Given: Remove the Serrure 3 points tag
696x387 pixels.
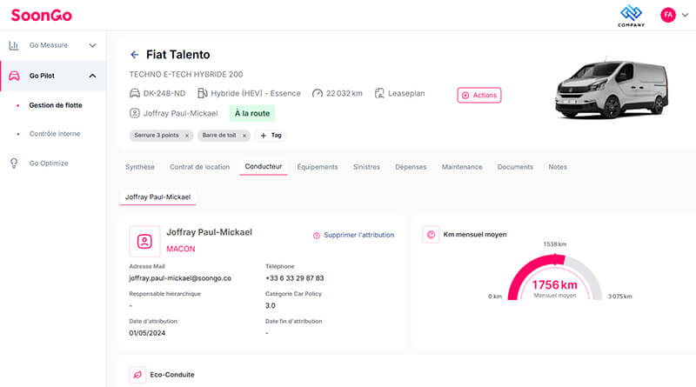Looking at the screenshot, I should 188,136.
